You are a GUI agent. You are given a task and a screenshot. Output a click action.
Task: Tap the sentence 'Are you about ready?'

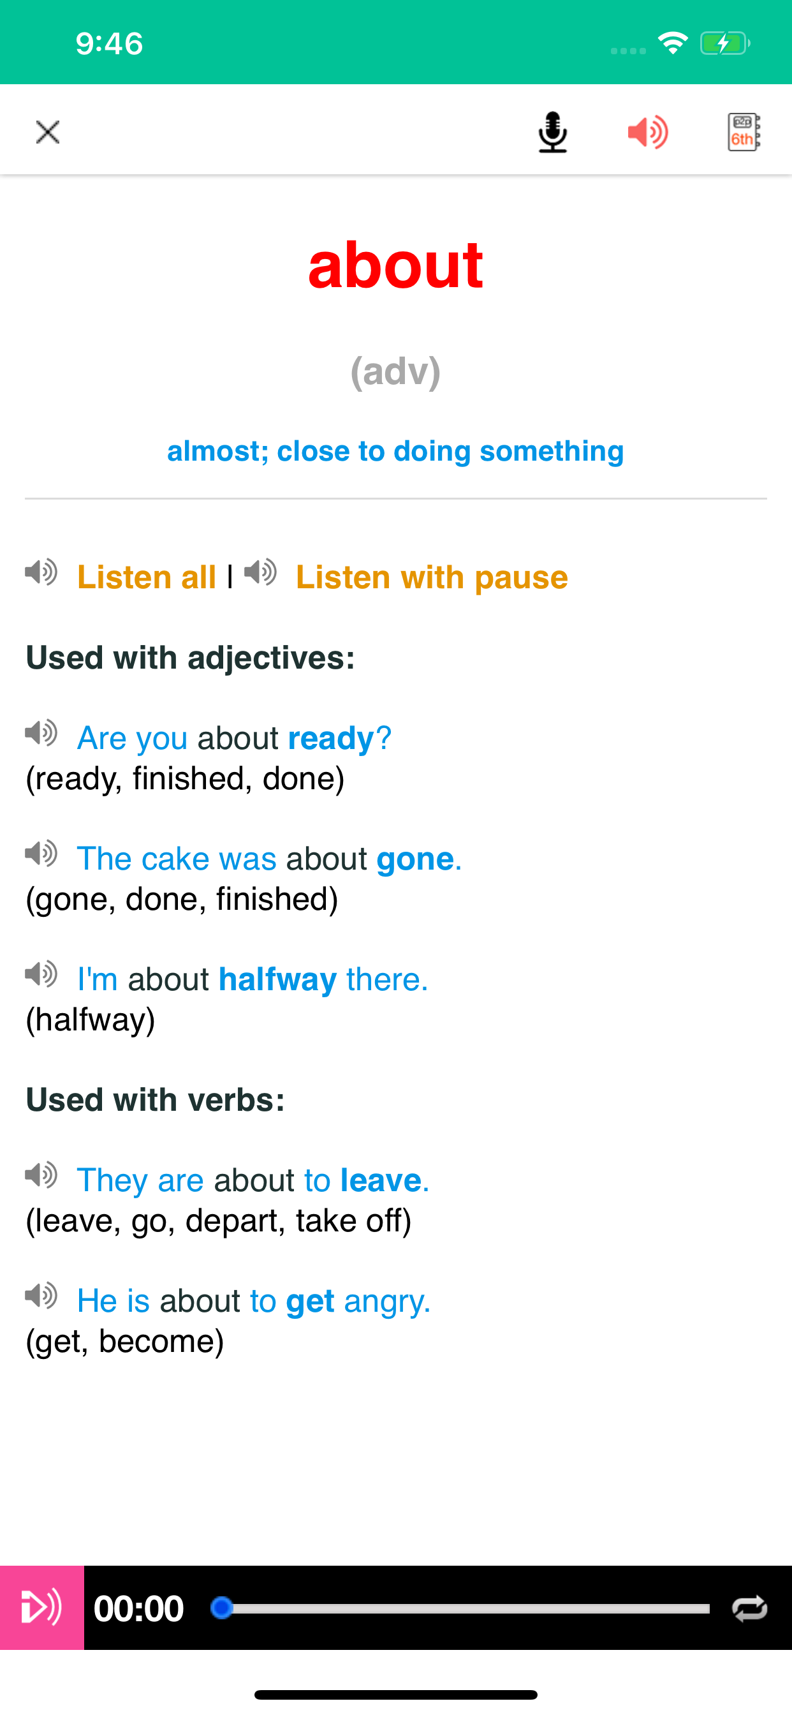234,738
